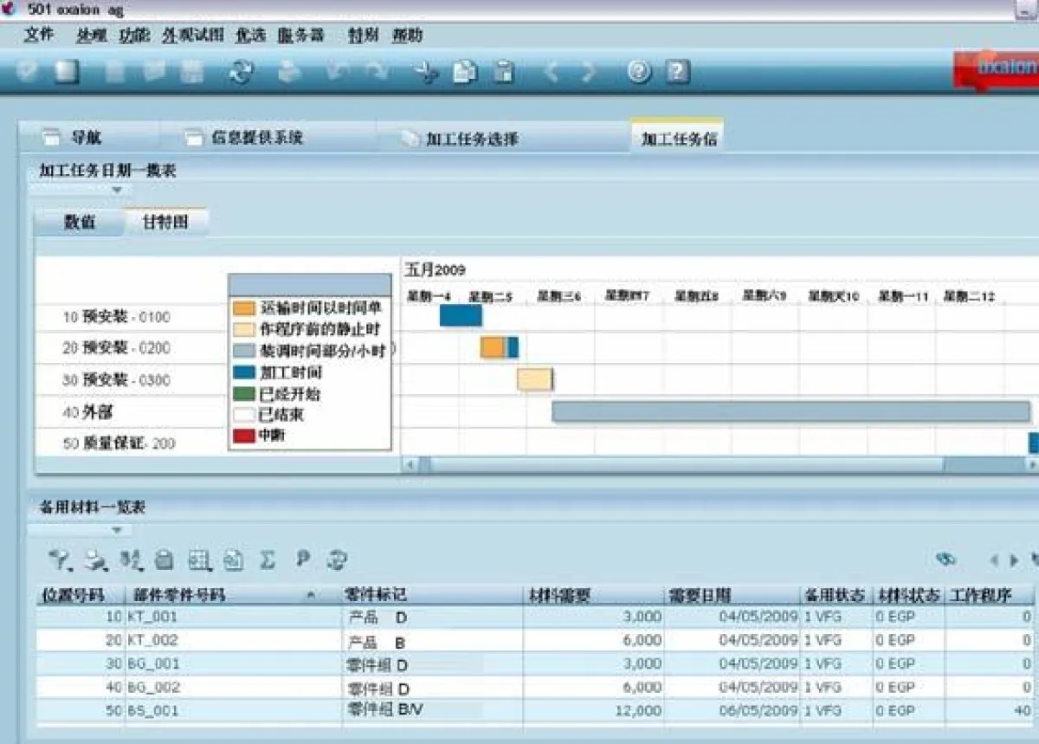Click the scissors cut icon

[425, 72]
